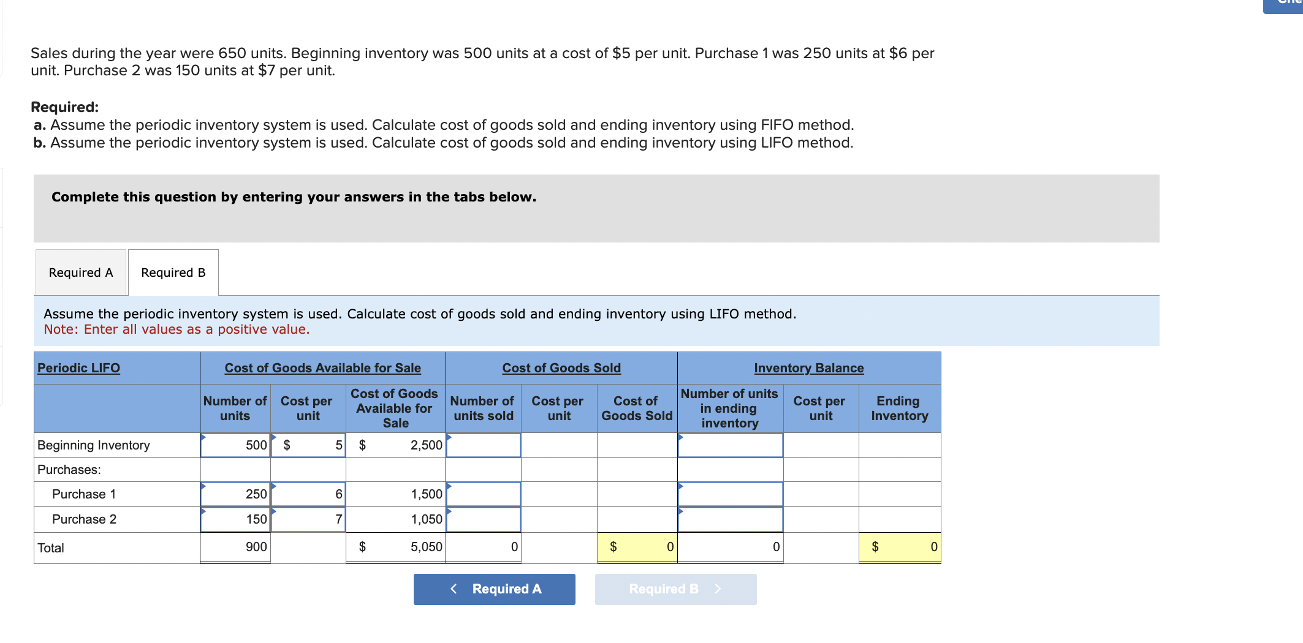Click blue triangle marker on Purchase 1 units cell
1303x643 pixels.
click(204, 485)
